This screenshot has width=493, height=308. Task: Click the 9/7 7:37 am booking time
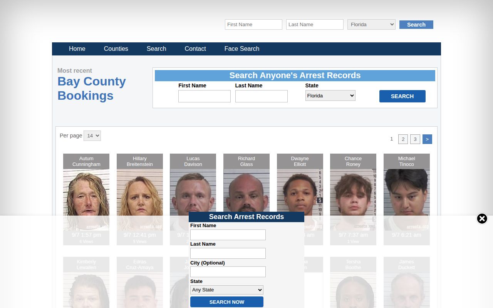tap(353, 235)
